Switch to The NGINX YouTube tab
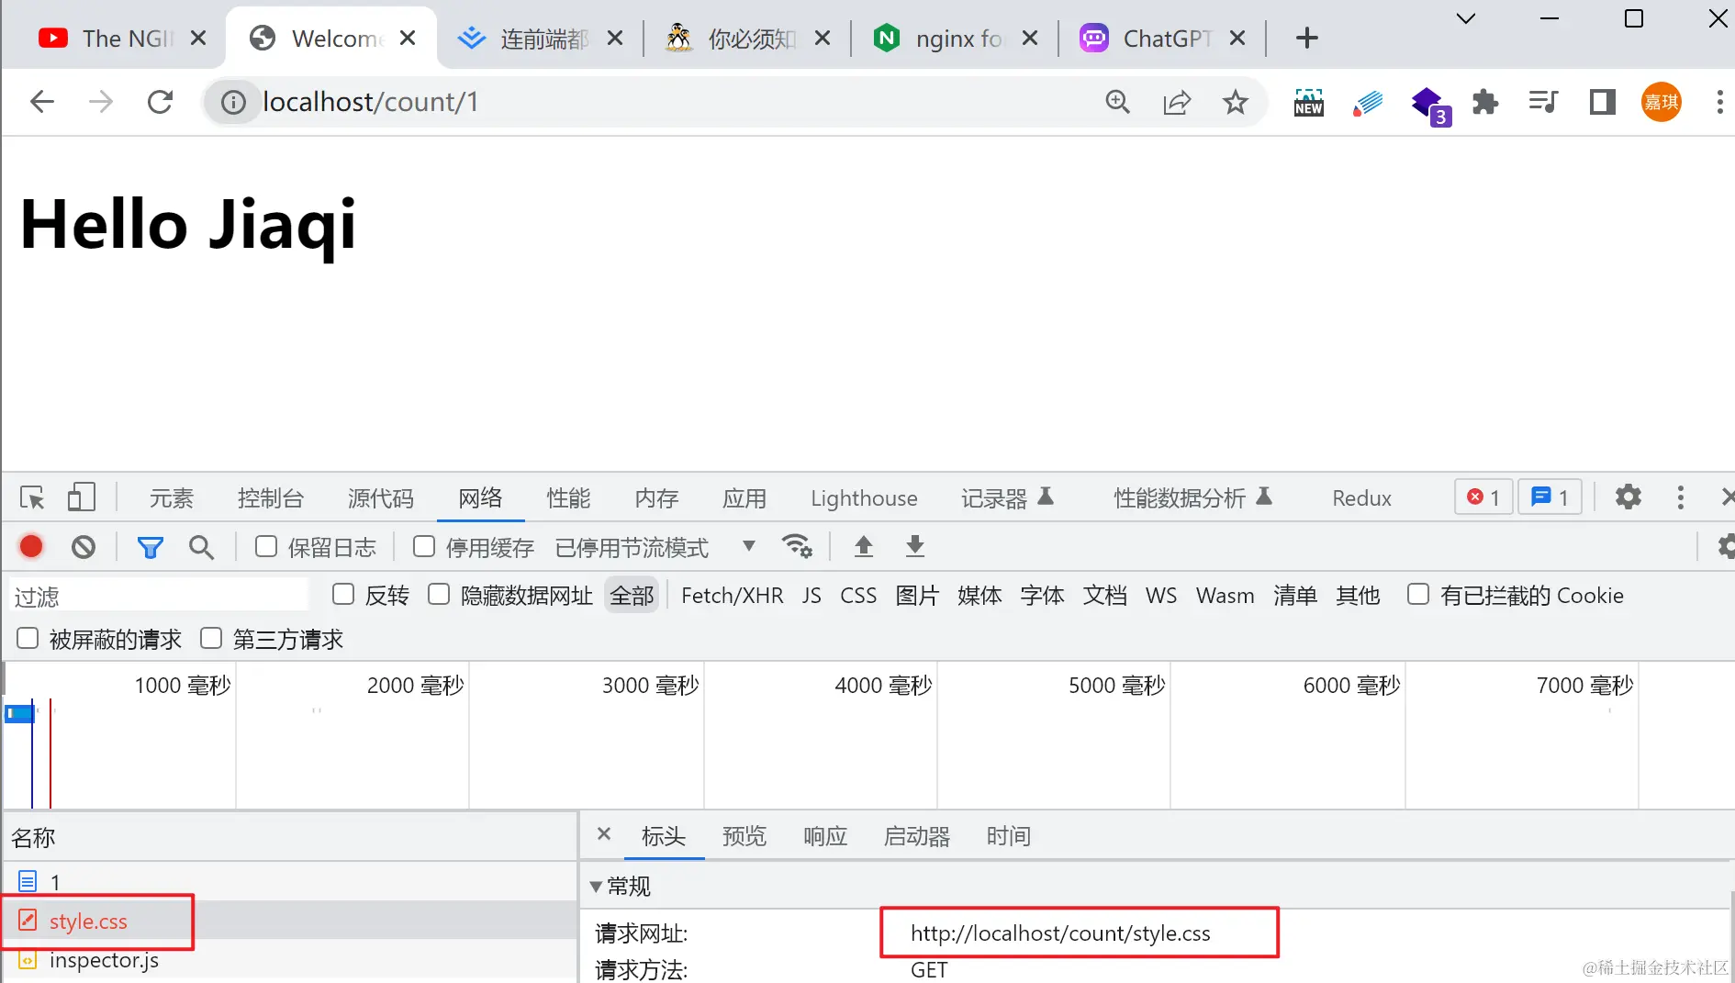The height and width of the screenshot is (983, 1735). tap(122, 38)
